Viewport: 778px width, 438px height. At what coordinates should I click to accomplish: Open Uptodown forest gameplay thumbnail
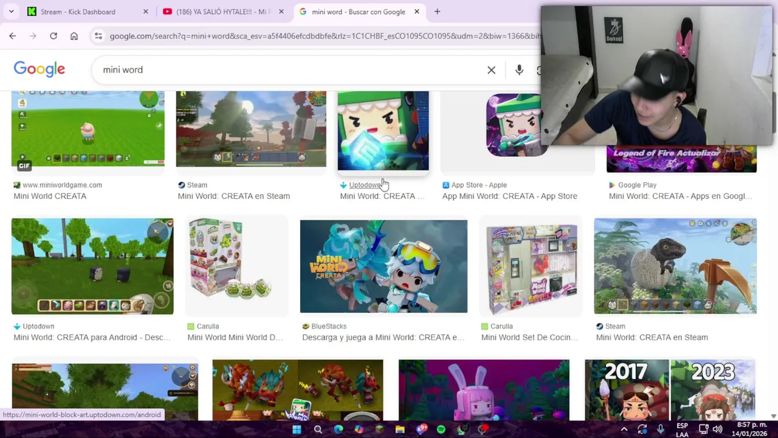click(x=92, y=266)
